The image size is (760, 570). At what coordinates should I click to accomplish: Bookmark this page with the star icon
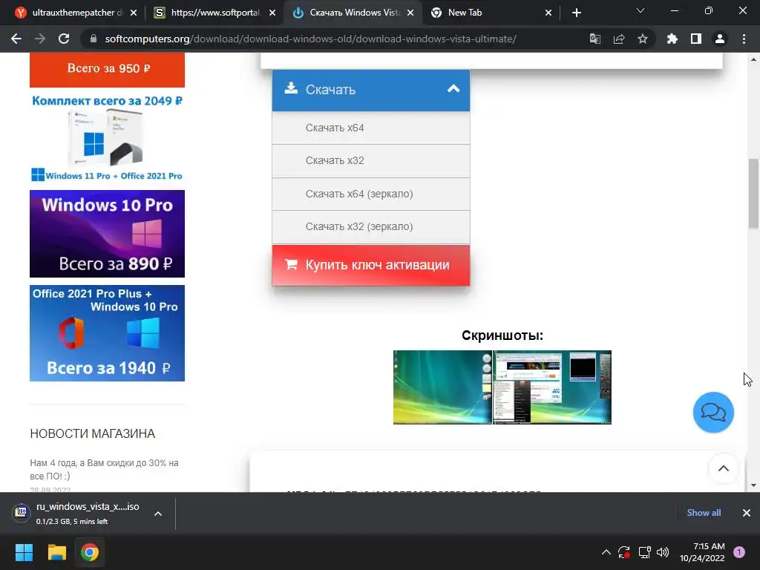tap(643, 39)
